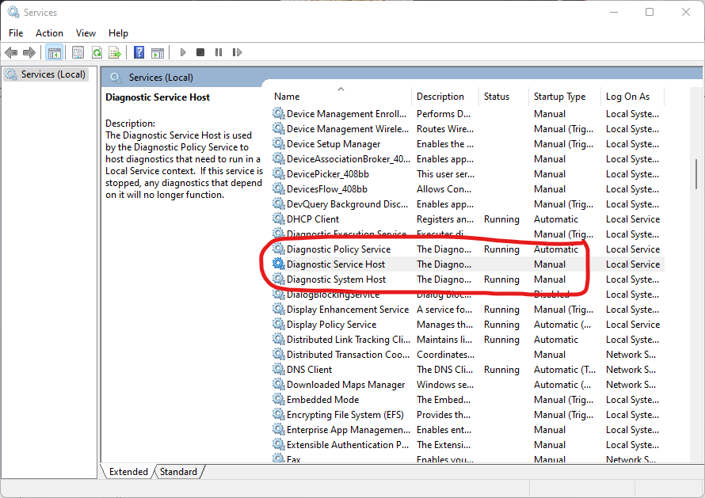This screenshot has width=705, height=498.
Task: Click the Stop Service square icon
Action: coord(200,52)
